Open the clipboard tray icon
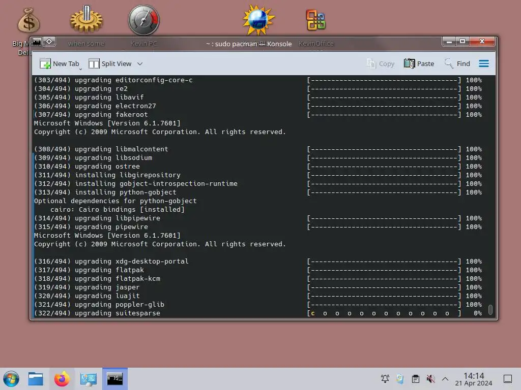The width and height of the screenshot is (521, 390). point(415,379)
